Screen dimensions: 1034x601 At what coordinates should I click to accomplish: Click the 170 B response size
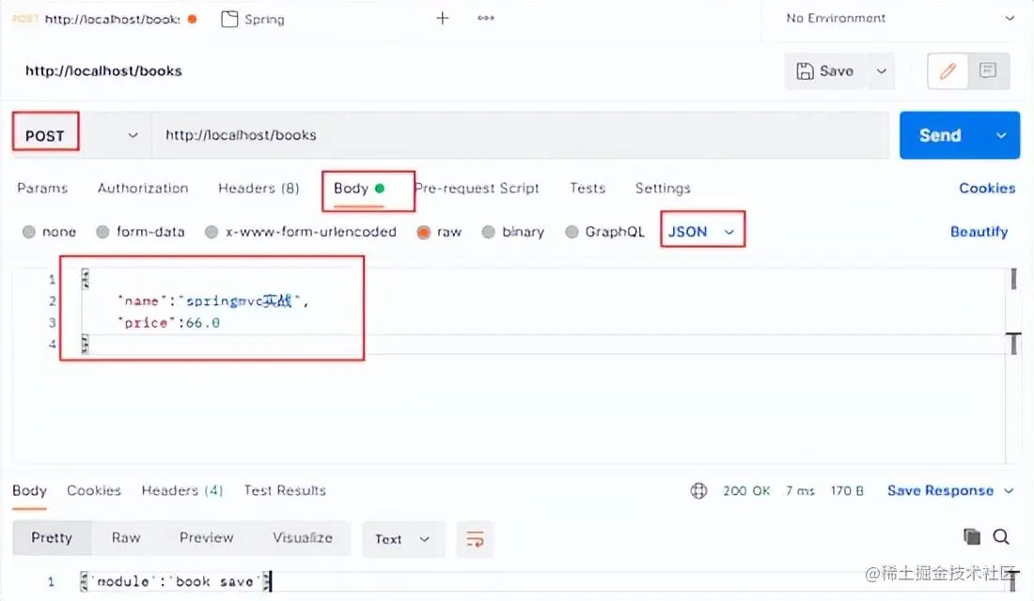point(847,491)
